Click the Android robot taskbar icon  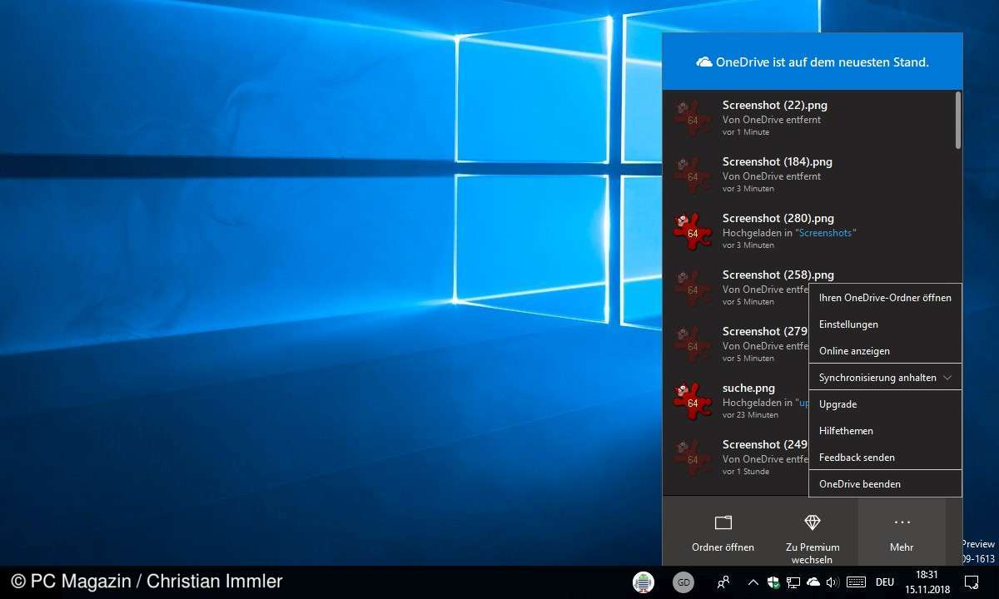[x=643, y=582]
